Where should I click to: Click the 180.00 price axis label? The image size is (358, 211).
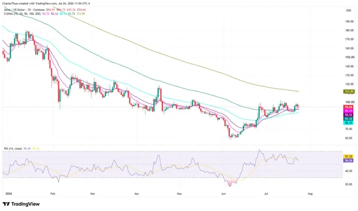tap(349, 30)
